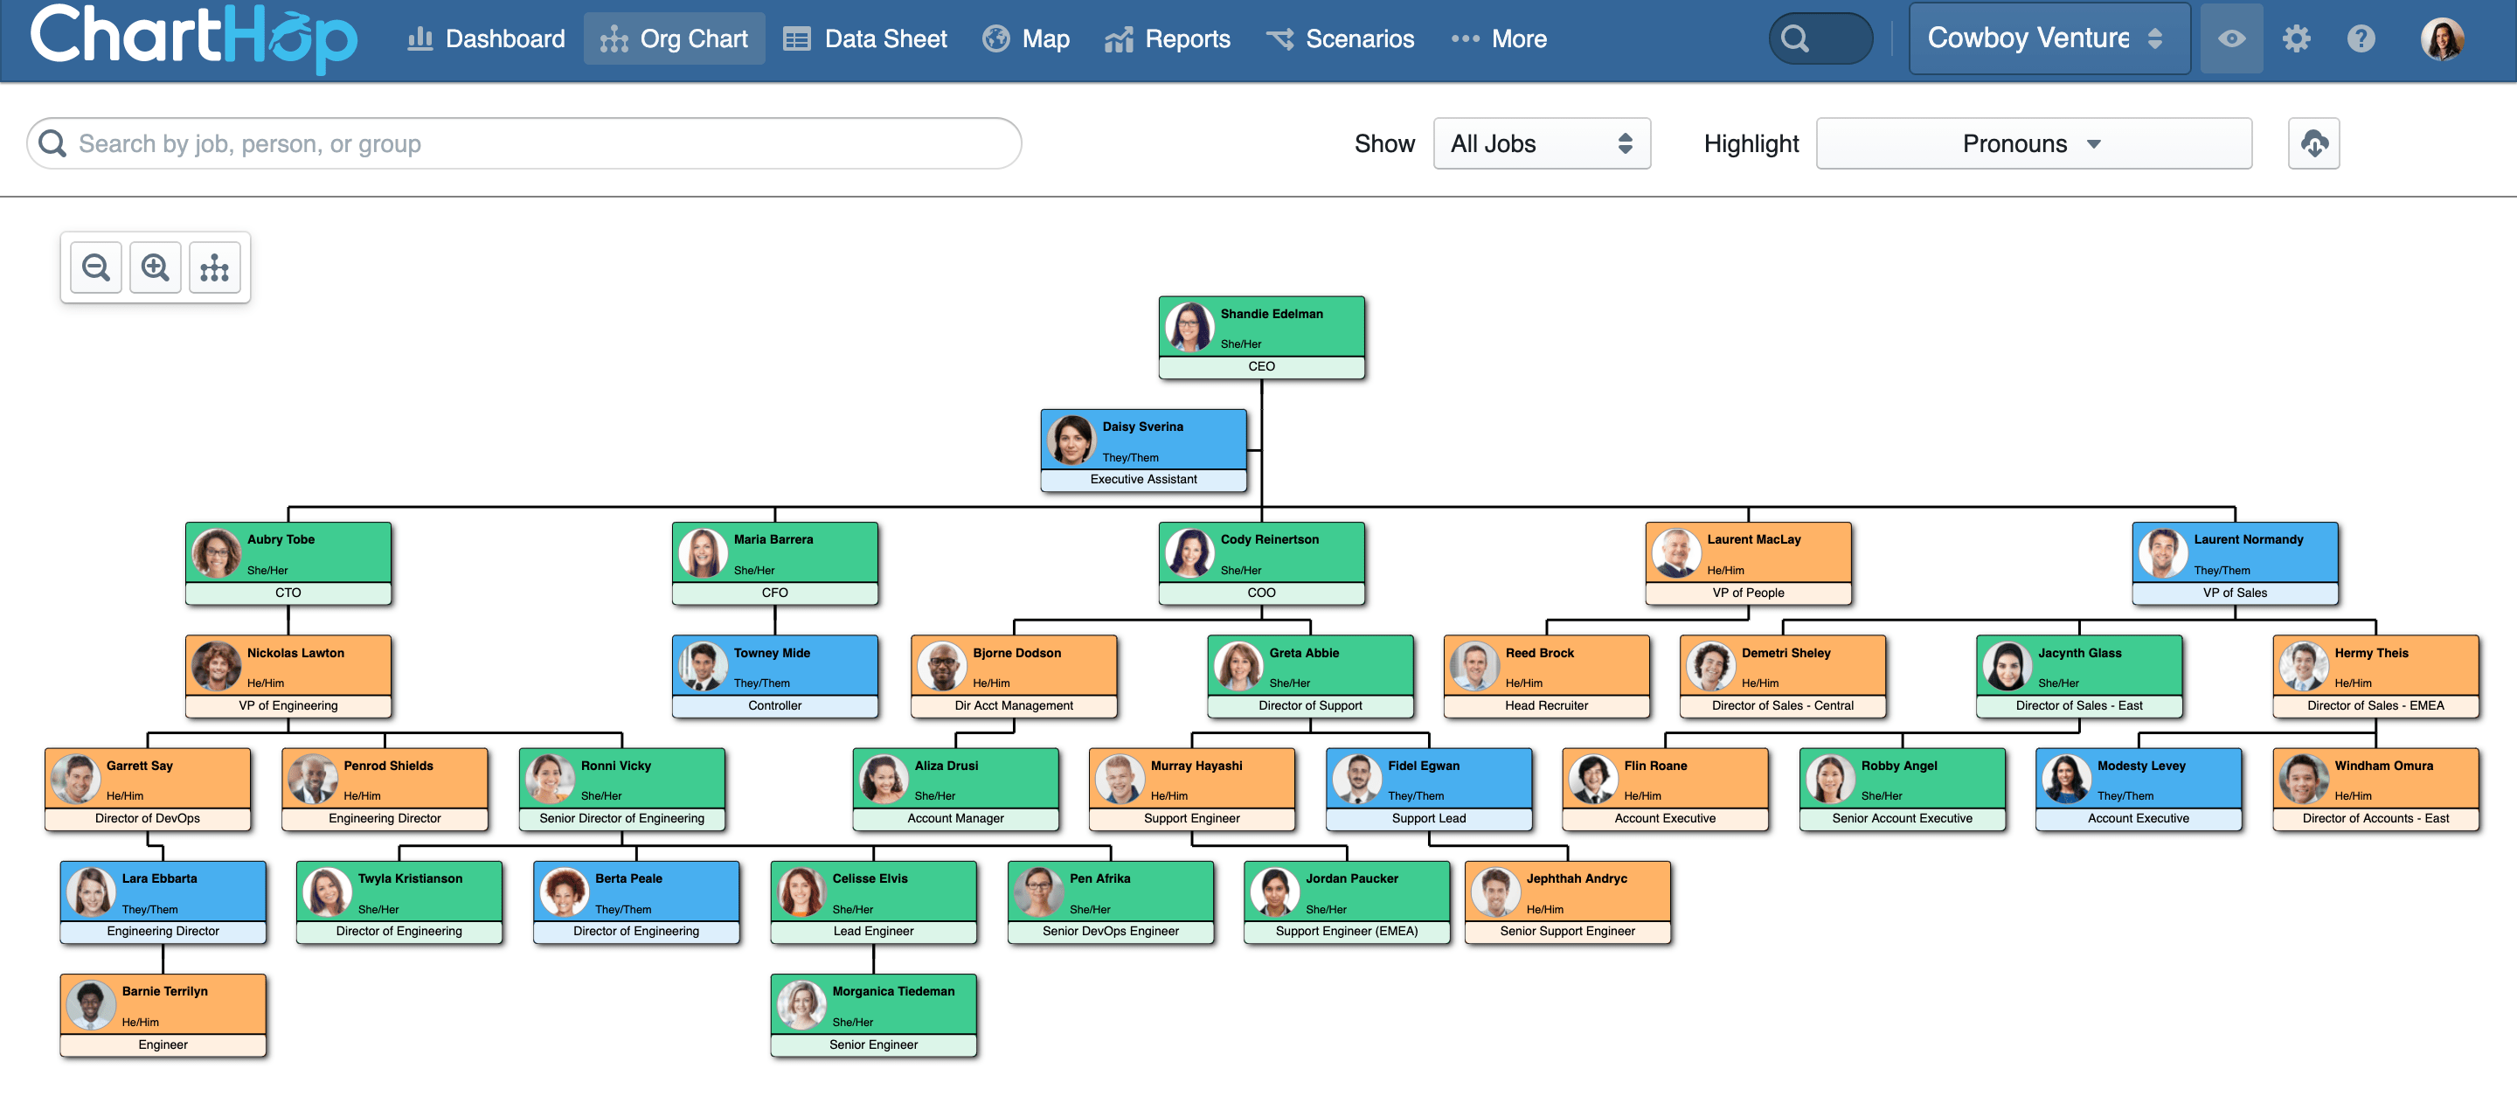The image size is (2517, 1117).
Task: Reset the org chart layout
Action: 214,266
